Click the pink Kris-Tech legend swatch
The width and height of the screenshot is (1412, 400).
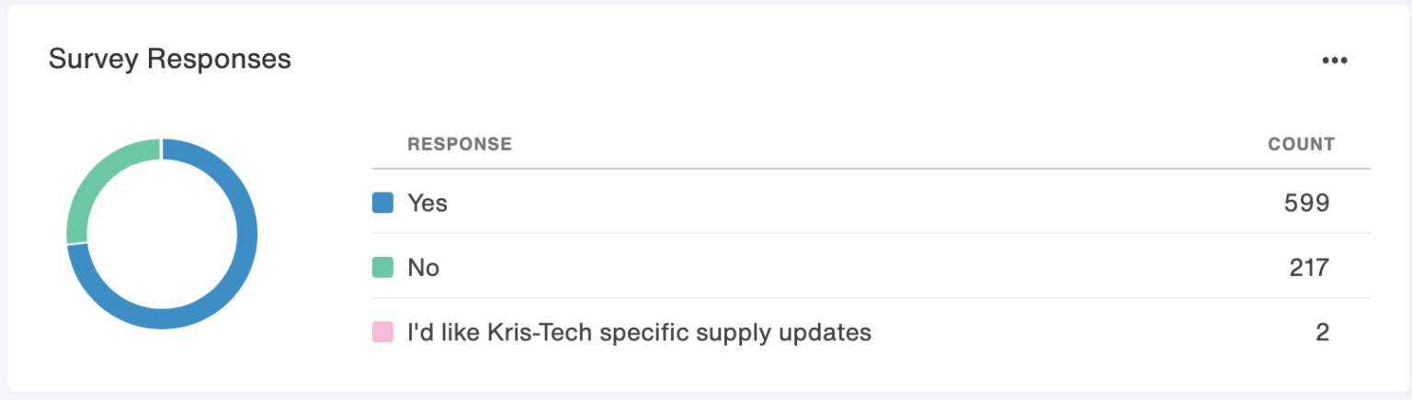[x=382, y=332]
